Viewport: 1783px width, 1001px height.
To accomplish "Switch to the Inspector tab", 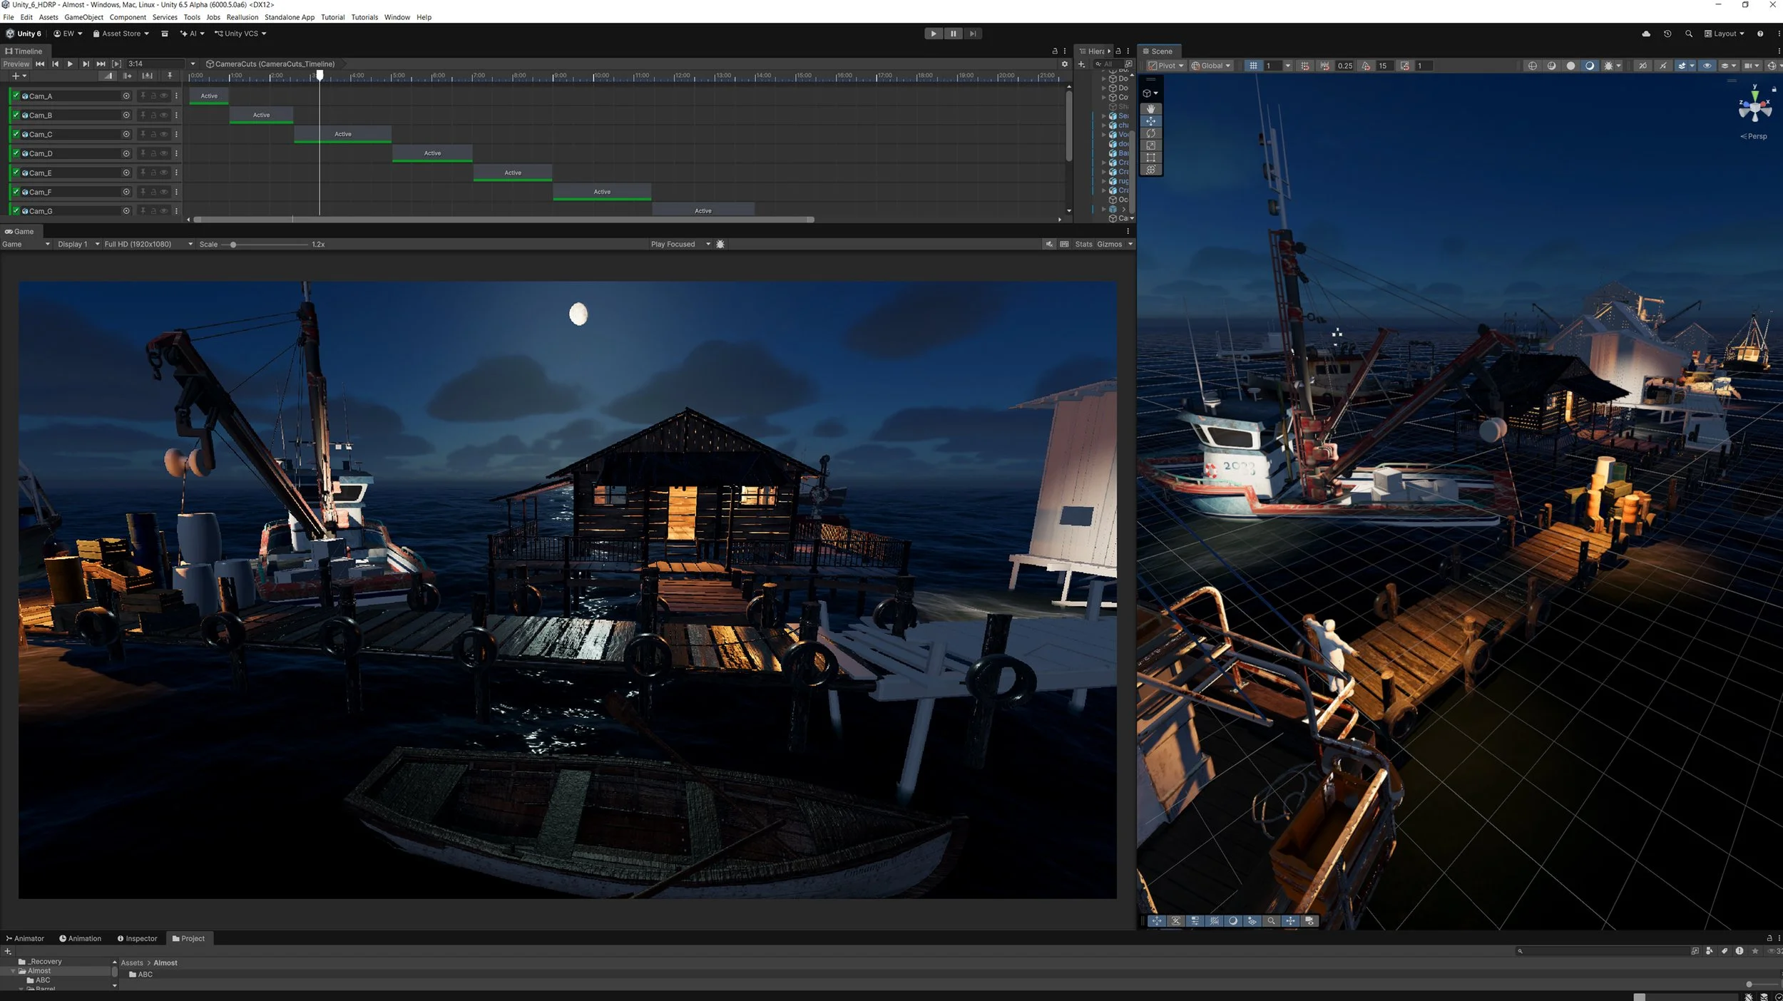I will point(137,939).
